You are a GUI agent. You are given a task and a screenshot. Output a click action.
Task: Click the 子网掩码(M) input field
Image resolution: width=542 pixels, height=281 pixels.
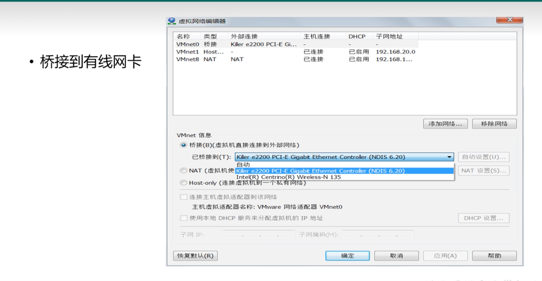(x=378, y=235)
